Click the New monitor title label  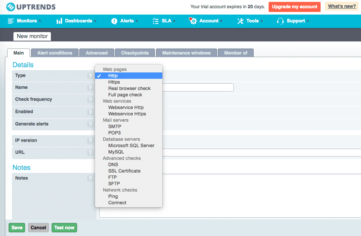pos(32,36)
